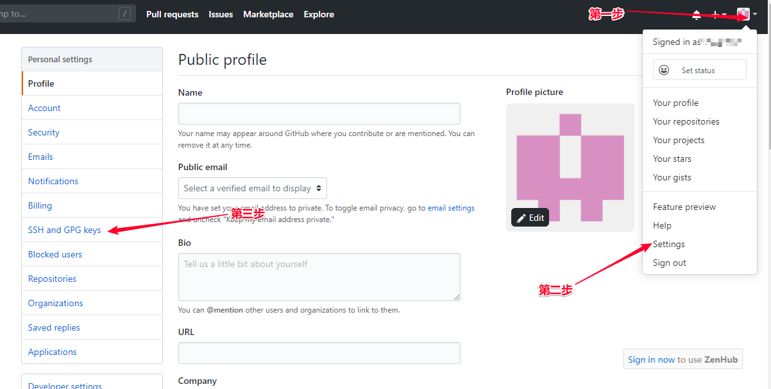Click the slash shortcut key in search
This screenshot has height=389, width=771.
125,13
